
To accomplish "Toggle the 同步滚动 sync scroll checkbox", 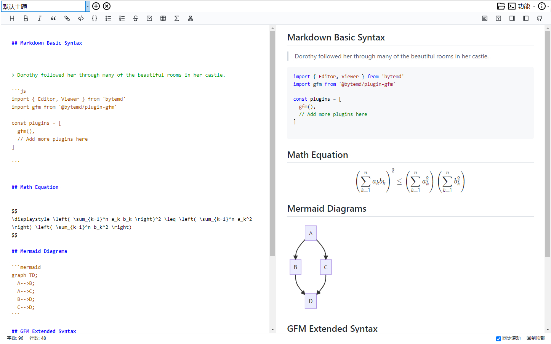I will click(x=498, y=339).
